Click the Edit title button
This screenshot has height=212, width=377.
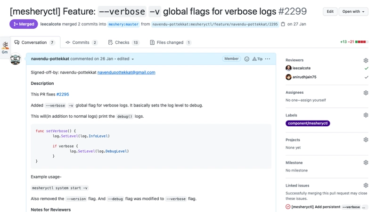coord(330,11)
